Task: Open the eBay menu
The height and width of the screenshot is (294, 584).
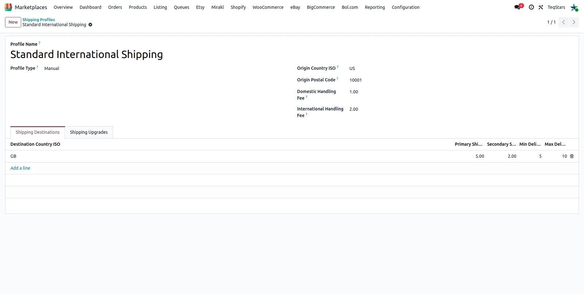Action: 295,7
